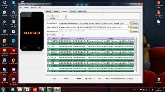
Task: Uncheck the EBR1 partition checkbox
Action: [48, 47]
